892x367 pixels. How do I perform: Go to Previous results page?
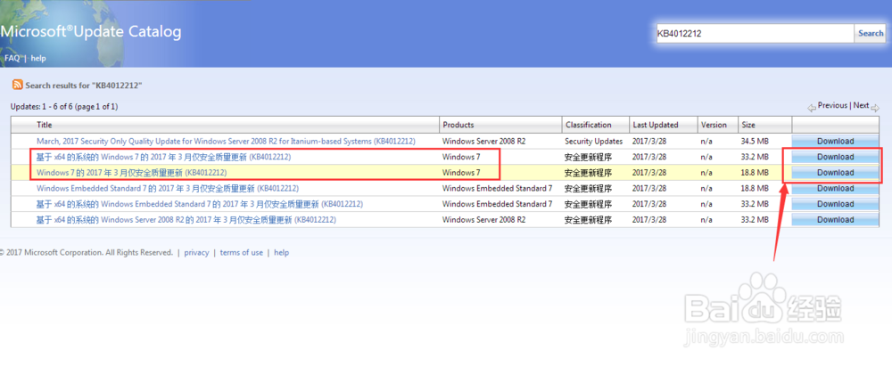[x=832, y=105]
